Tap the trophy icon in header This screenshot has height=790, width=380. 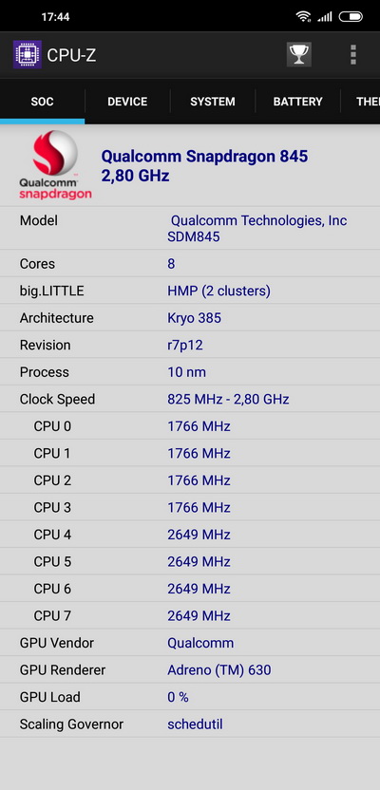(299, 54)
